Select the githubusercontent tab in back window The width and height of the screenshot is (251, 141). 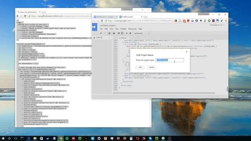click(29, 12)
